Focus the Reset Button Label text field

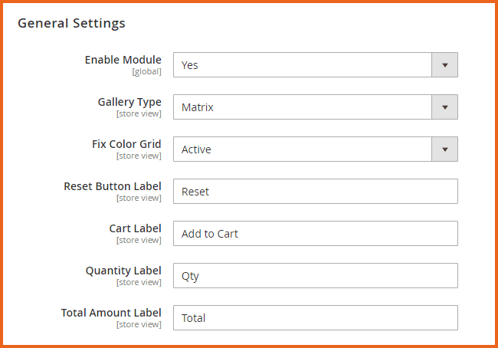pos(315,192)
